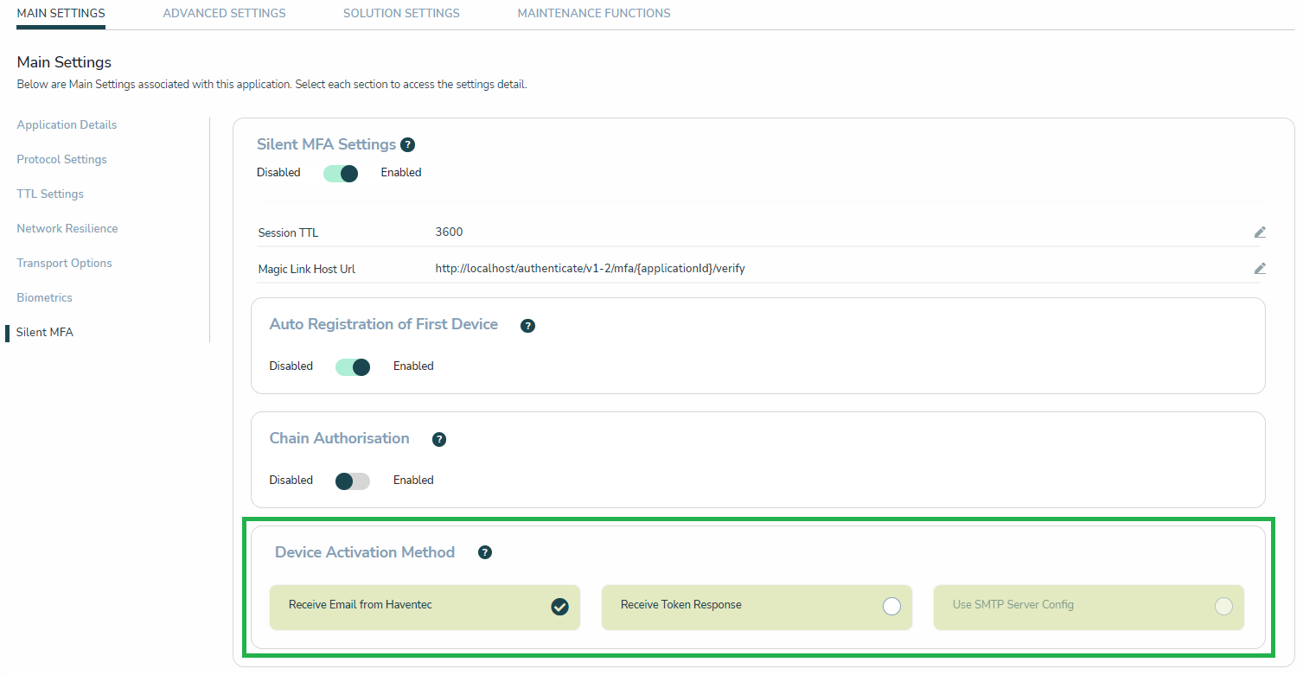The height and width of the screenshot is (675, 1303).
Task: Switch to Main Settings tab
Action: click(x=61, y=13)
